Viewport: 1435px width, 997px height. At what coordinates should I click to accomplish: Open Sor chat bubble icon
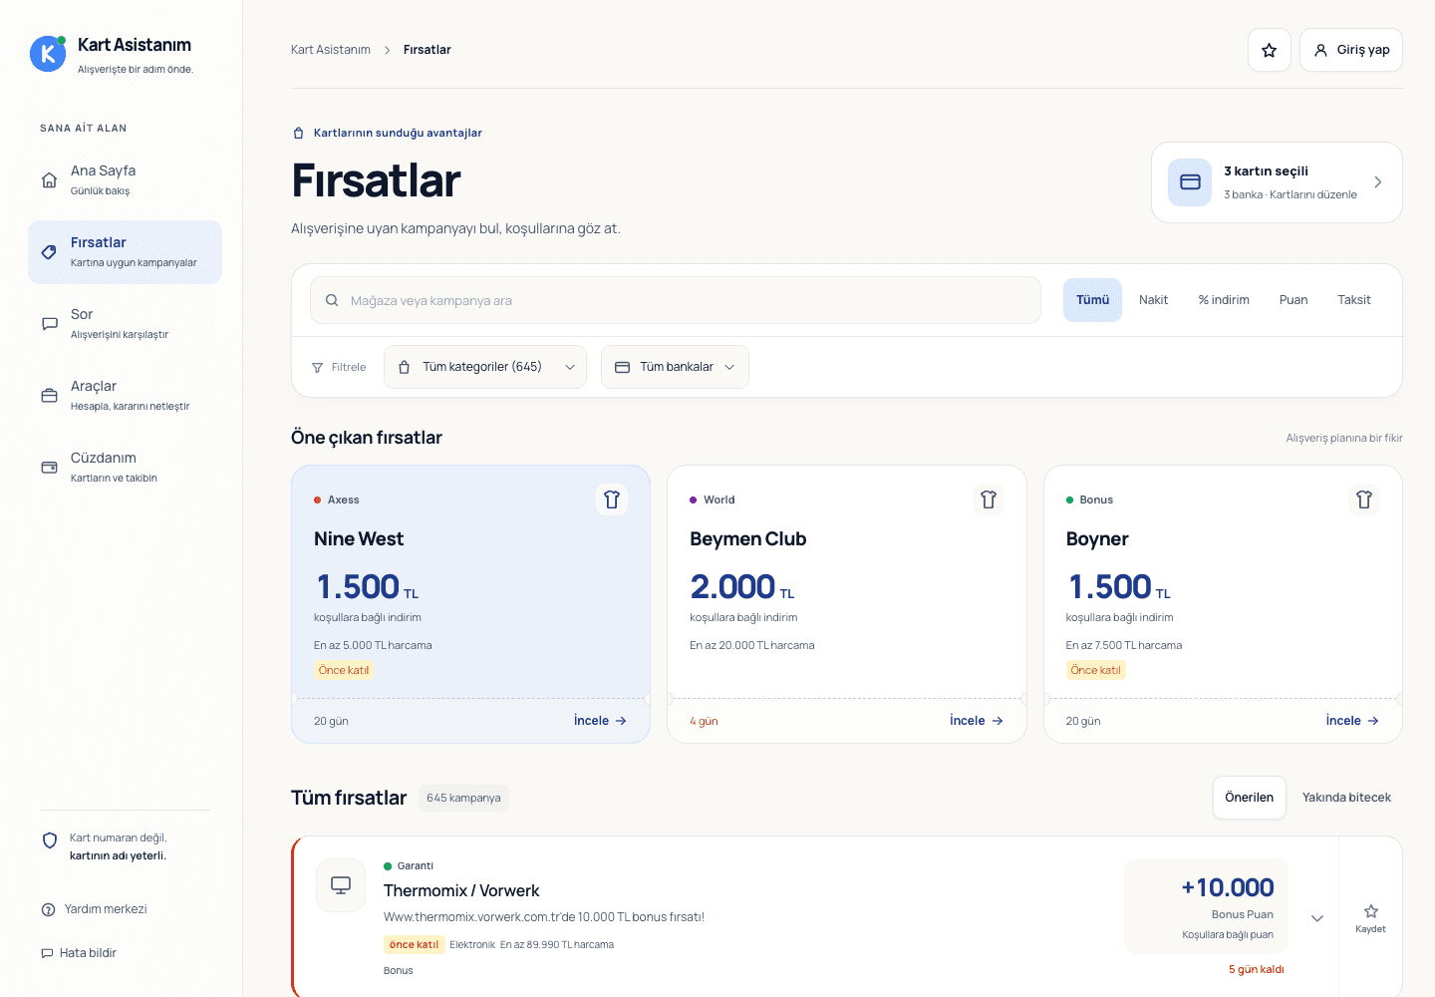pos(49,324)
